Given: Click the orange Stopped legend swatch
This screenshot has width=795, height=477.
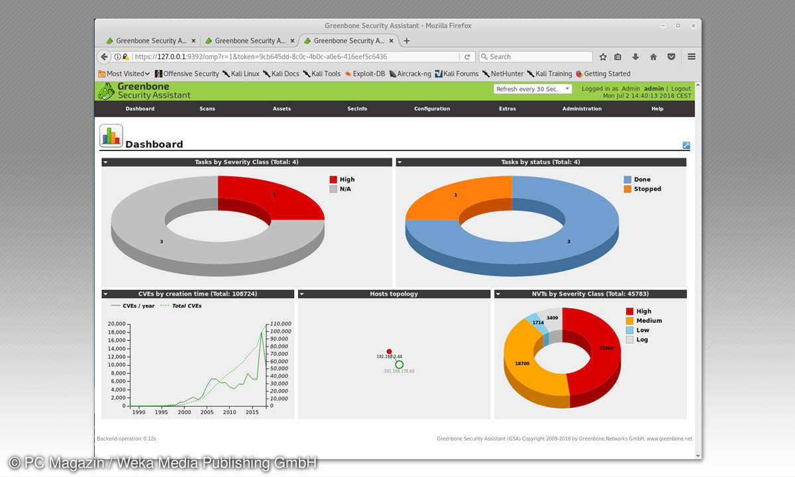Looking at the screenshot, I should click(627, 189).
